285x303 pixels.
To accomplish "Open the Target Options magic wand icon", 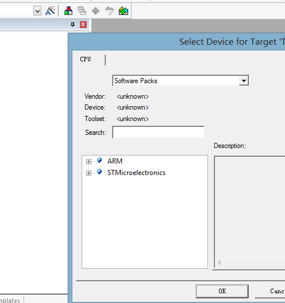I will tap(50, 11).
